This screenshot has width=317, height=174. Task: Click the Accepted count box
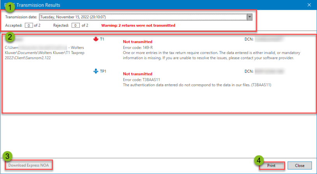[x=29, y=25]
